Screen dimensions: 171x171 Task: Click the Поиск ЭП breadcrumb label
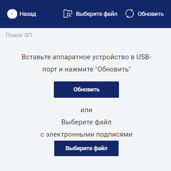[x=19, y=35]
